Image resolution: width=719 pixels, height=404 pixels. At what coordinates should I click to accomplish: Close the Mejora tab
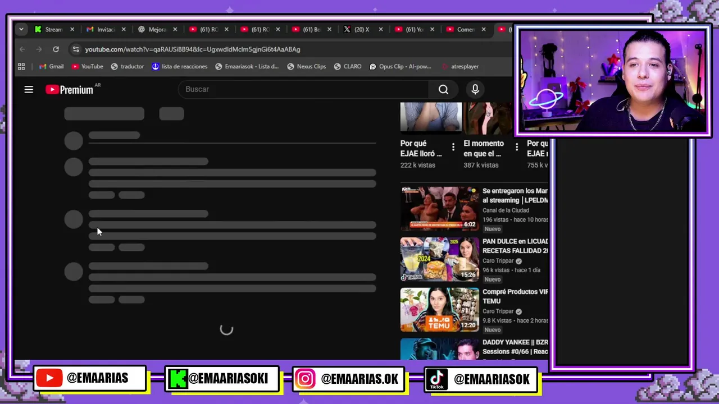pos(175,29)
